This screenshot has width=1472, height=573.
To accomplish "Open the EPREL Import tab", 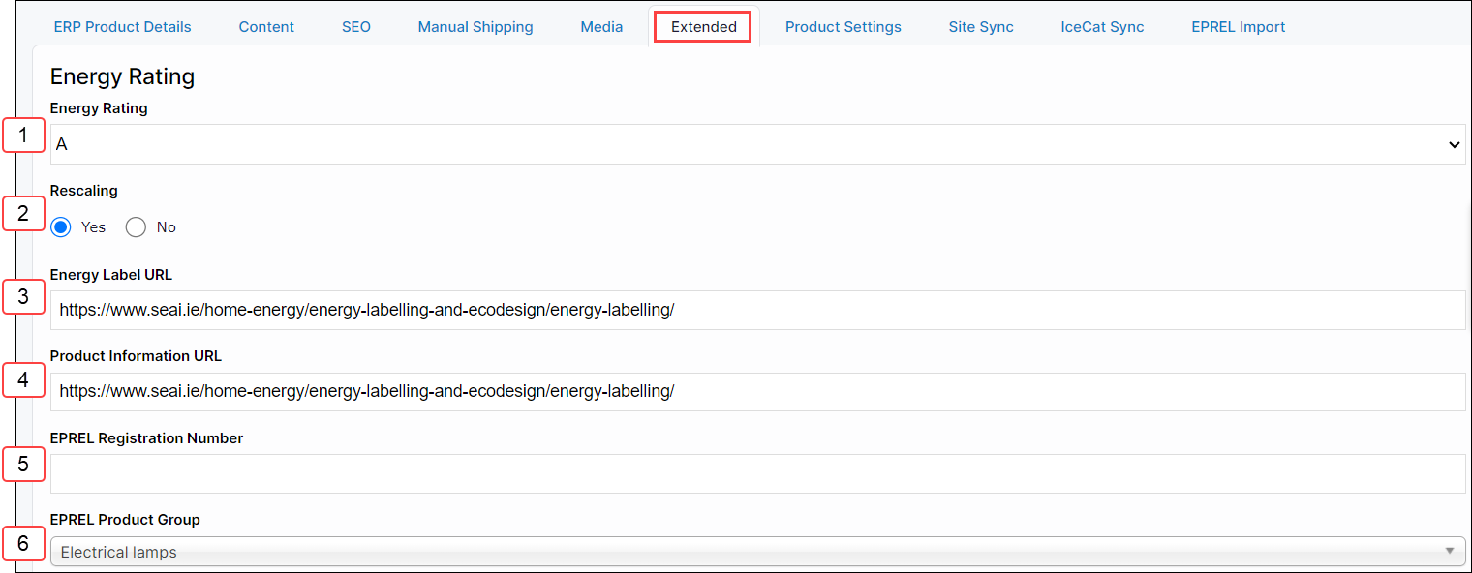I will [1238, 27].
